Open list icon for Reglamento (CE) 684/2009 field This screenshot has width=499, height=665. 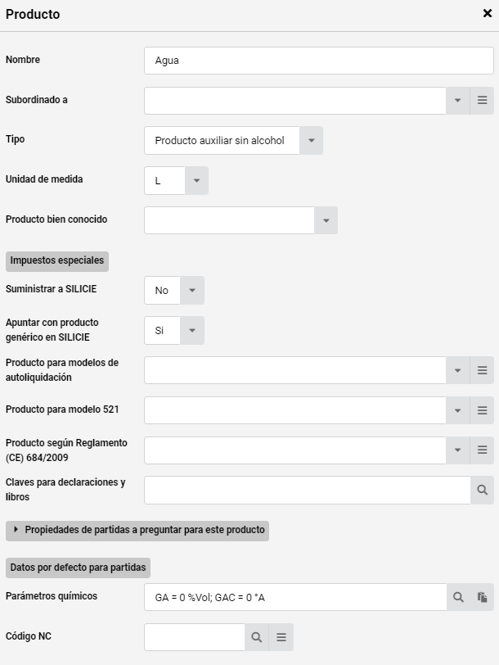482,450
